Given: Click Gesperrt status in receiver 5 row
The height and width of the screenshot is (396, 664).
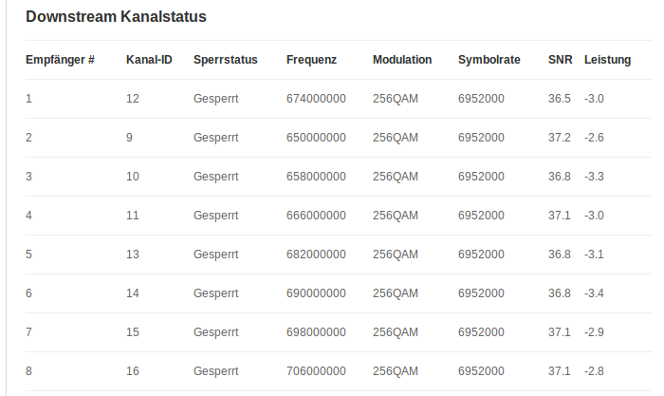Looking at the screenshot, I should [215, 255].
